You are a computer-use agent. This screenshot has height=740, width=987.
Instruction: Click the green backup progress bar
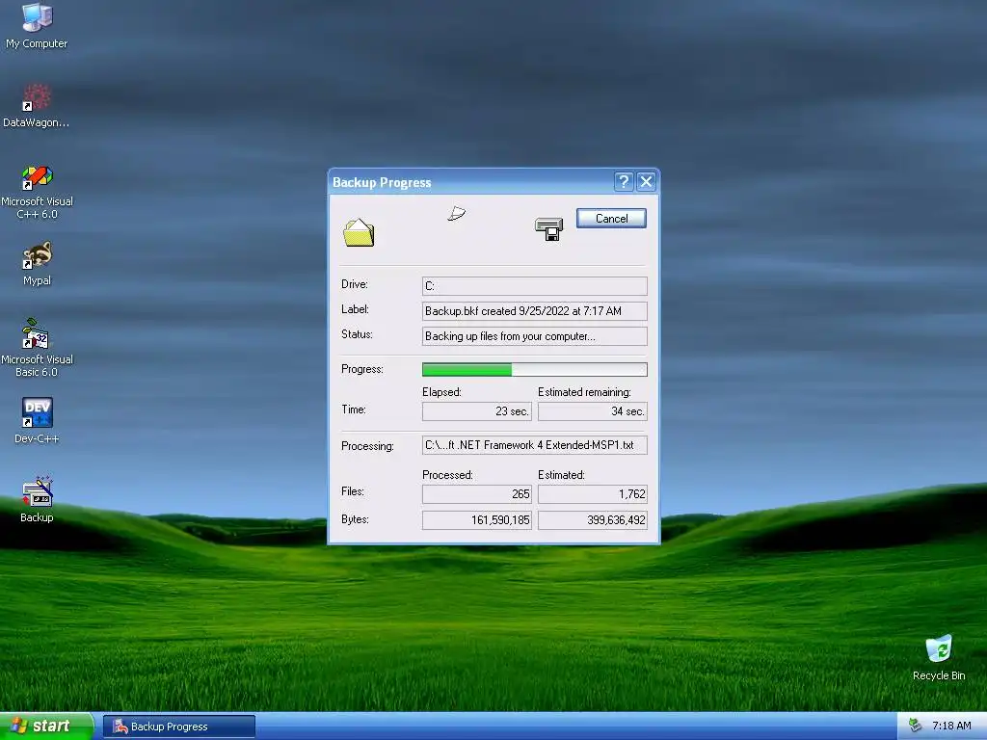[534, 369]
